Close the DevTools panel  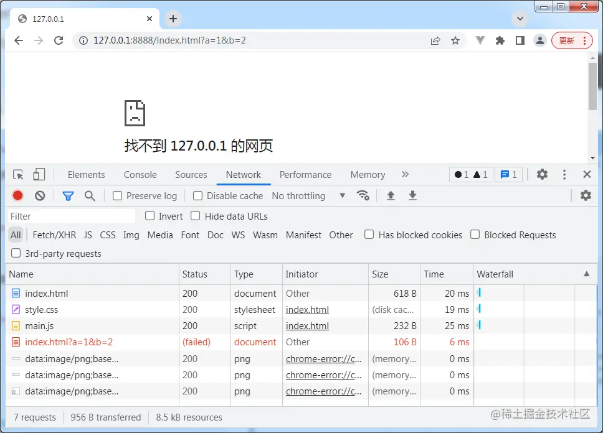(587, 174)
